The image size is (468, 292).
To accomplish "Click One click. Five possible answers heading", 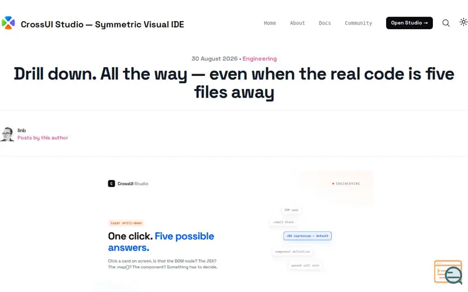I will (x=161, y=242).
